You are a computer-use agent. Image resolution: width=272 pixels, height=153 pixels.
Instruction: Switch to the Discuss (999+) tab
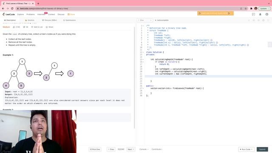pyautogui.click(x=49, y=20)
